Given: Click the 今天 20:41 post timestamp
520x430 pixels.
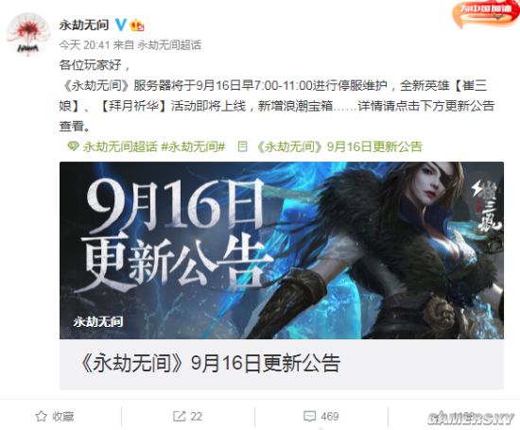Looking at the screenshot, I should pyautogui.click(x=84, y=45).
